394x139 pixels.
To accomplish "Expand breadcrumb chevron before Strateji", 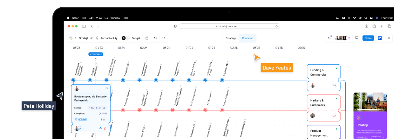I will 76,38.
